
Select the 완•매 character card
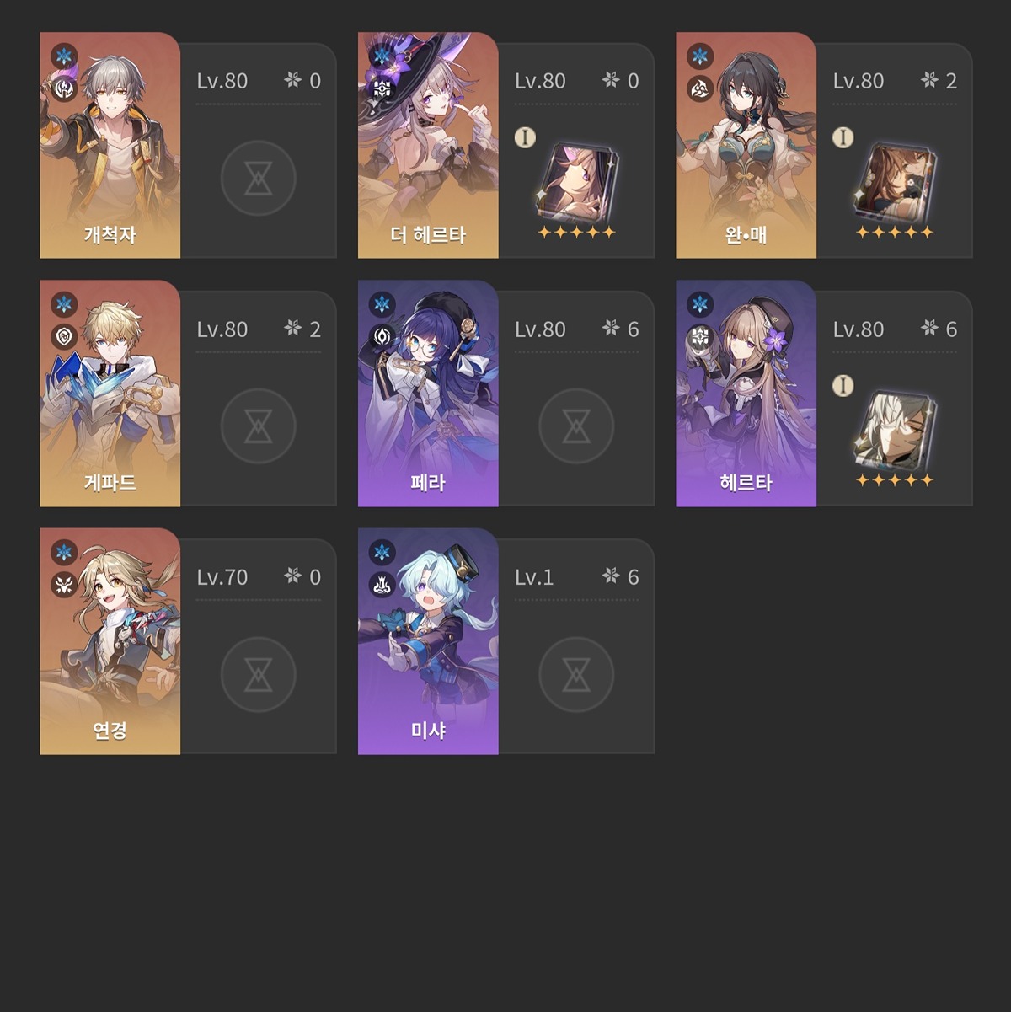746,145
